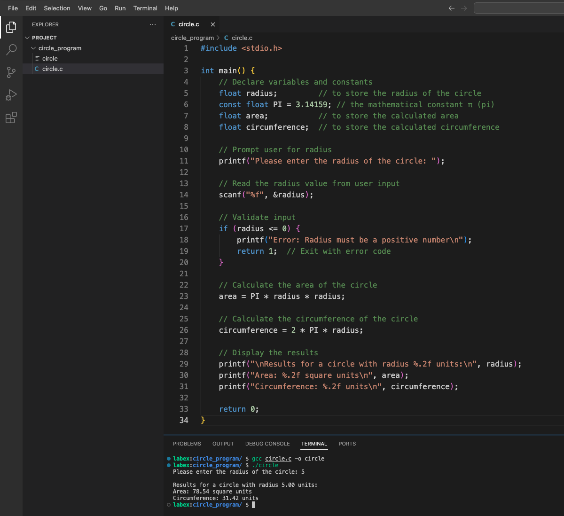Screen dimensions: 564x516
Task: Click the Explorer more actions ellipsis
Action: (152, 24)
